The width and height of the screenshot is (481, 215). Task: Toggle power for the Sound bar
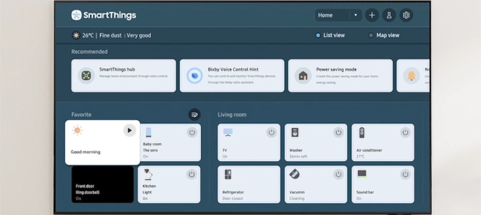pos(405,174)
